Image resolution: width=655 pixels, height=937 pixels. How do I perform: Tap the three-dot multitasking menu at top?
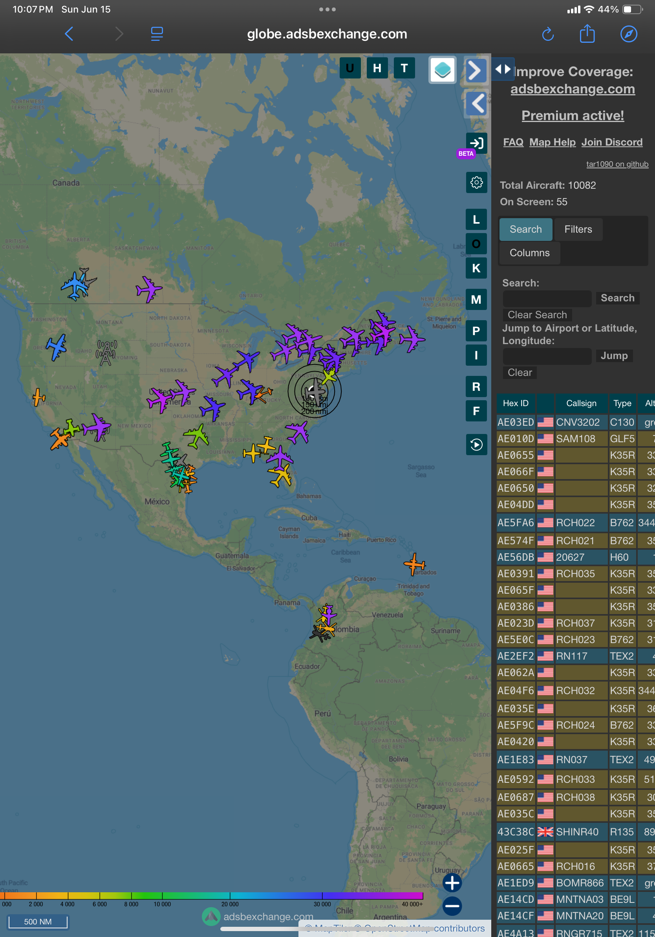pyautogui.click(x=327, y=9)
